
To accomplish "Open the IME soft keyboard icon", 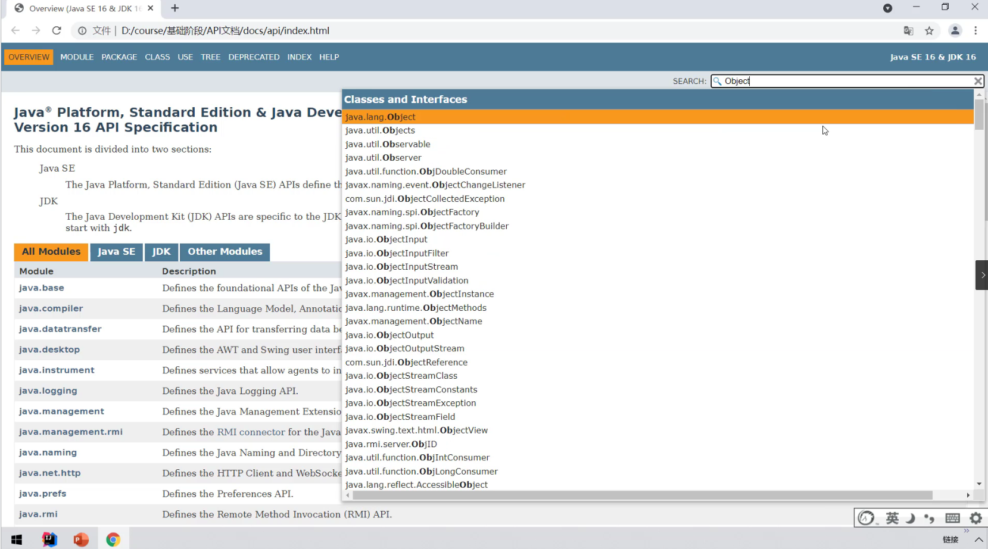I will tap(952, 518).
